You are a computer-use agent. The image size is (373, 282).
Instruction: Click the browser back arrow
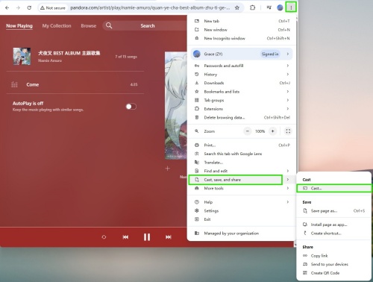pyautogui.click(x=7, y=7)
